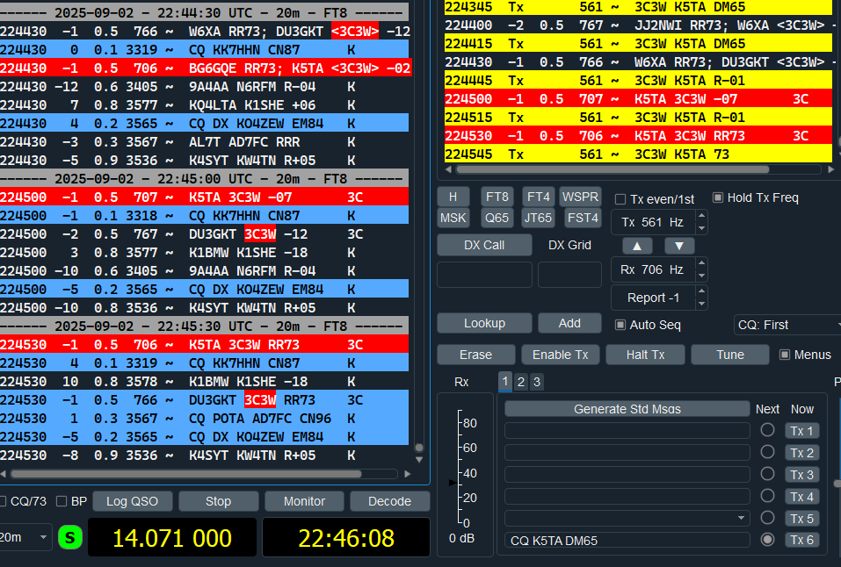This screenshot has width=841, height=567.
Task: Select the Next radio button for Tx 3
Action: click(767, 474)
